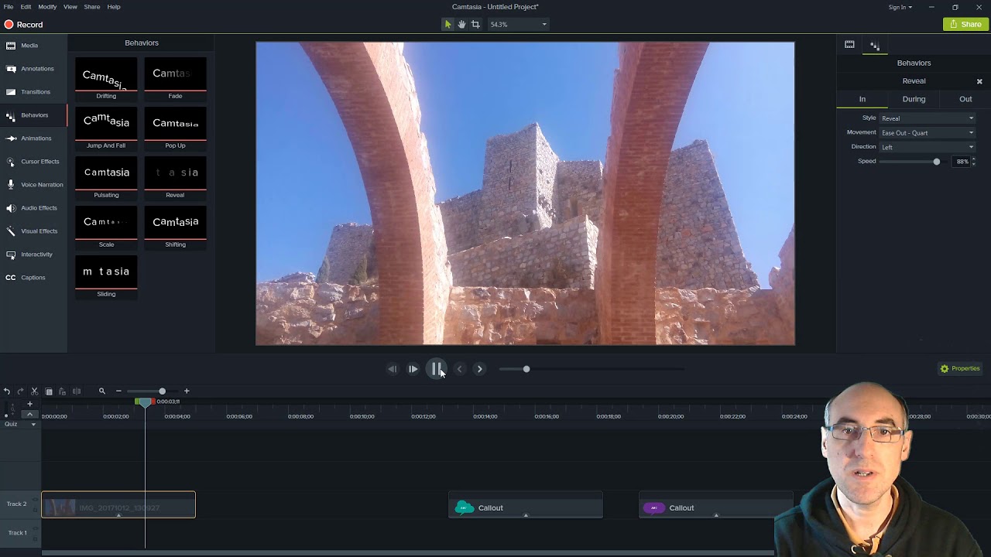Open Movement dropdown Ease Out - Quart

tap(928, 132)
